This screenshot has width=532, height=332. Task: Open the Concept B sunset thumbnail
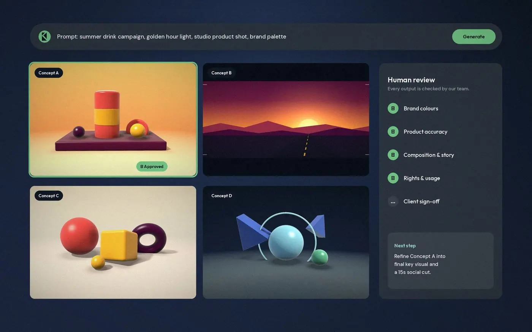coord(286,120)
